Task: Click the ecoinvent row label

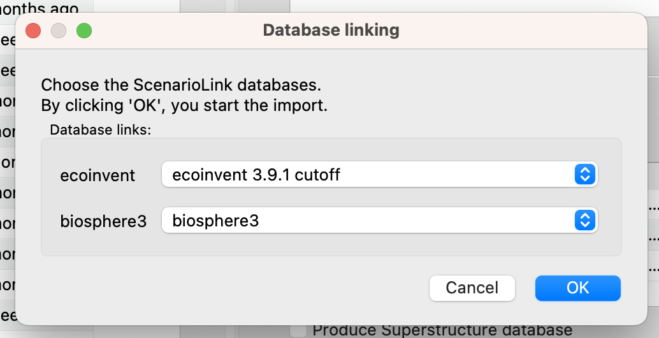Action: pos(98,175)
